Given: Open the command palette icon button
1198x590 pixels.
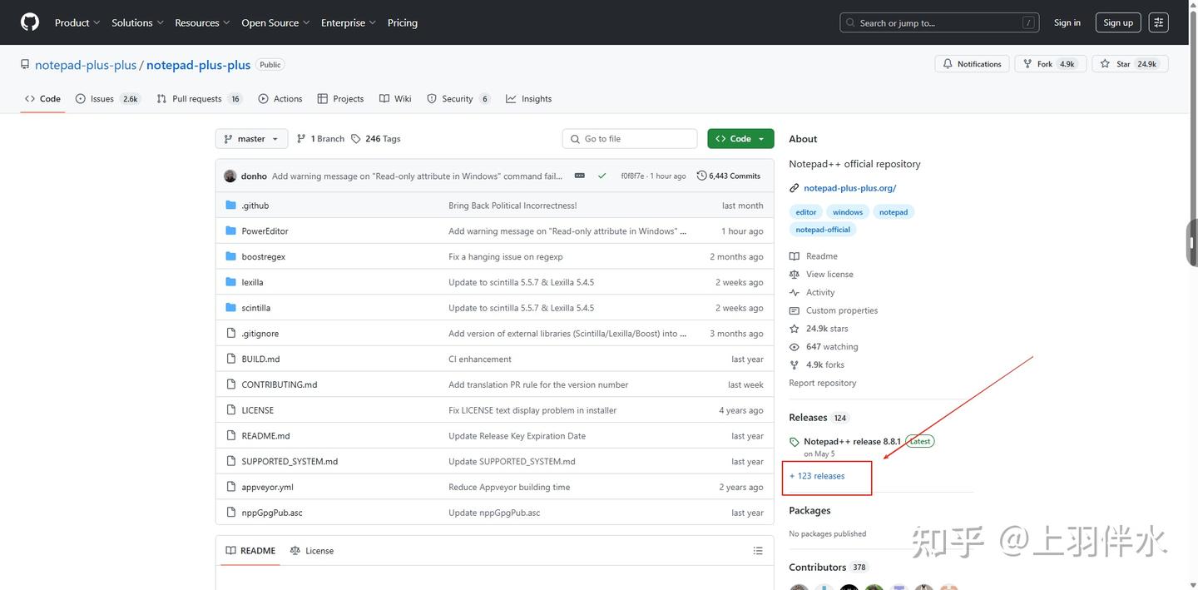Looking at the screenshot, I should point(1158,22).
